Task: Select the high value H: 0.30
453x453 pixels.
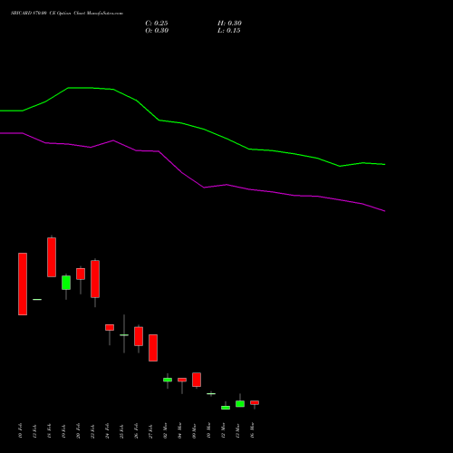Action: [229, 24]
